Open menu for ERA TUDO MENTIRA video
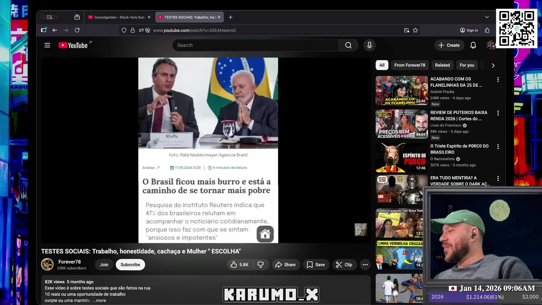542x305 pixels. coord(498,179)
